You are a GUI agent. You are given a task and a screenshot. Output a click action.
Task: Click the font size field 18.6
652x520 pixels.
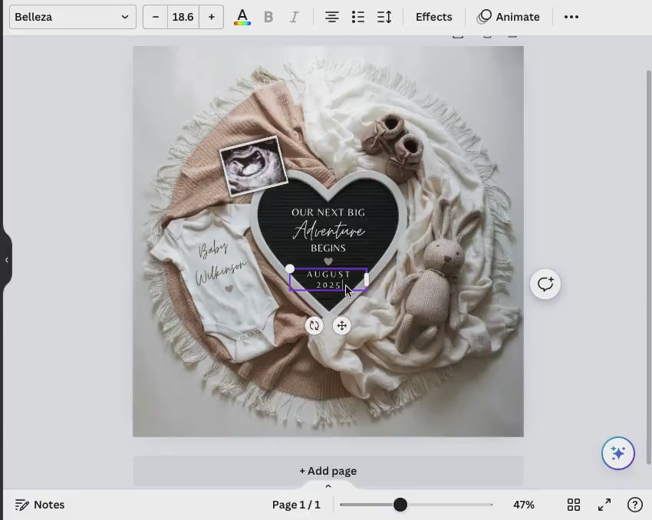click(183, 17)
